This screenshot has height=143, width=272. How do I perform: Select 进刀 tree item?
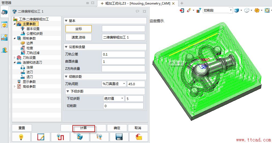(x=30, y=72)
